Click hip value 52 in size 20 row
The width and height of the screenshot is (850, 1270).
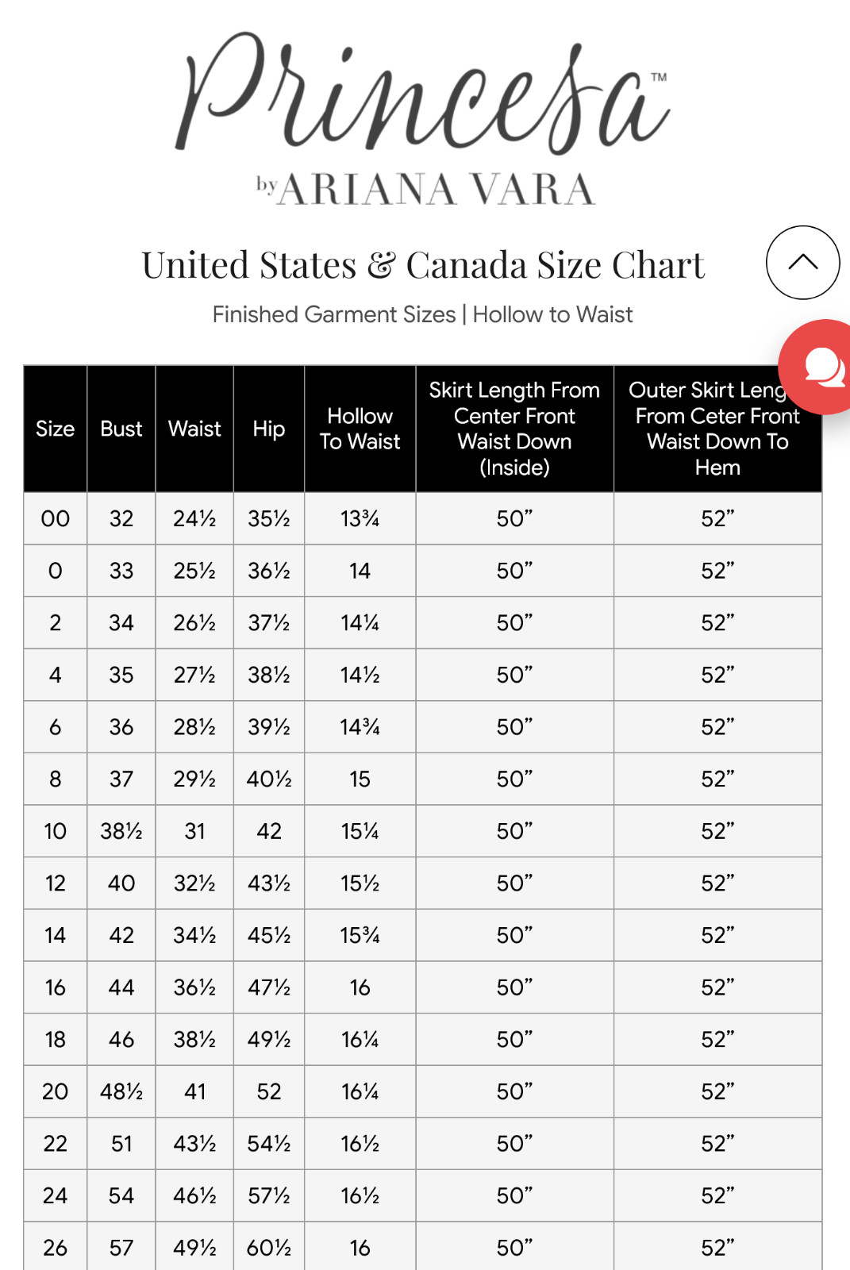[x=269, y=1091]
